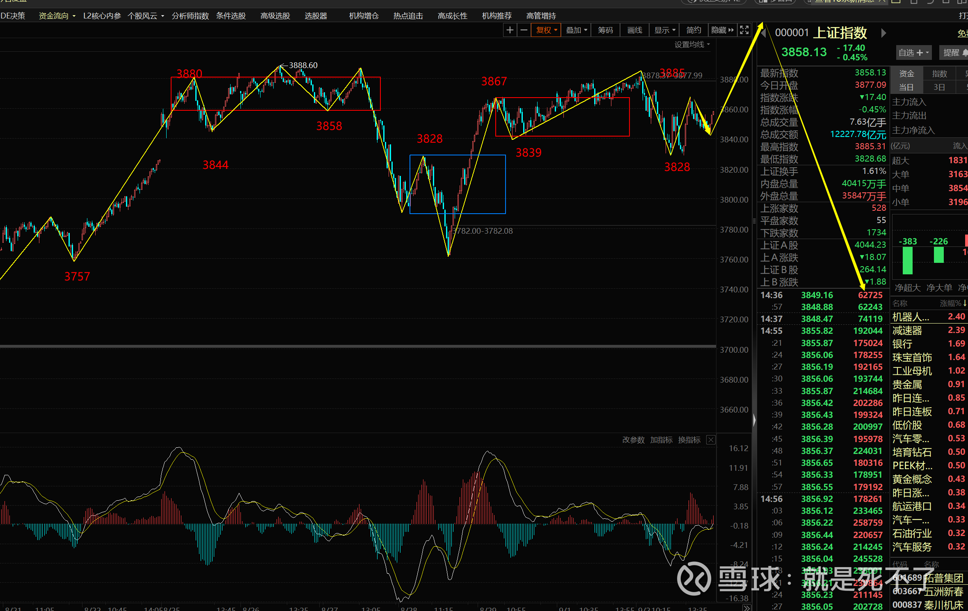Click the zoom out minus icon
The height and width of the screenshot is (611, 968).
(x=524, y=30)
